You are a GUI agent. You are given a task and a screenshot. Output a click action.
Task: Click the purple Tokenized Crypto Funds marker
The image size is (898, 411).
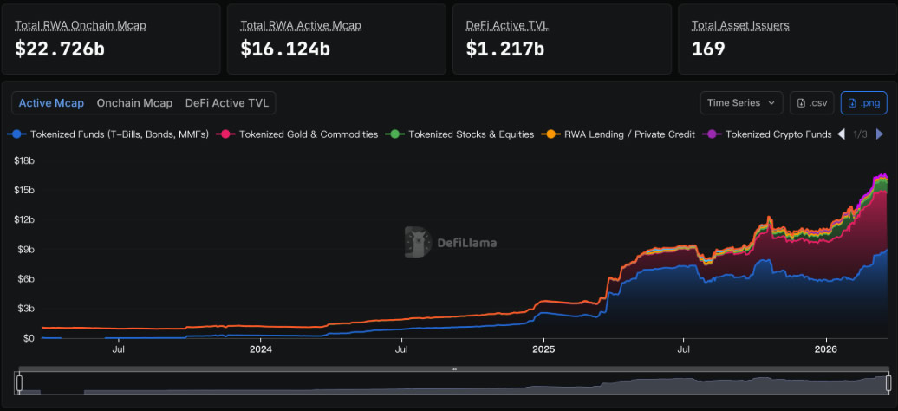[x=712, y=134]
